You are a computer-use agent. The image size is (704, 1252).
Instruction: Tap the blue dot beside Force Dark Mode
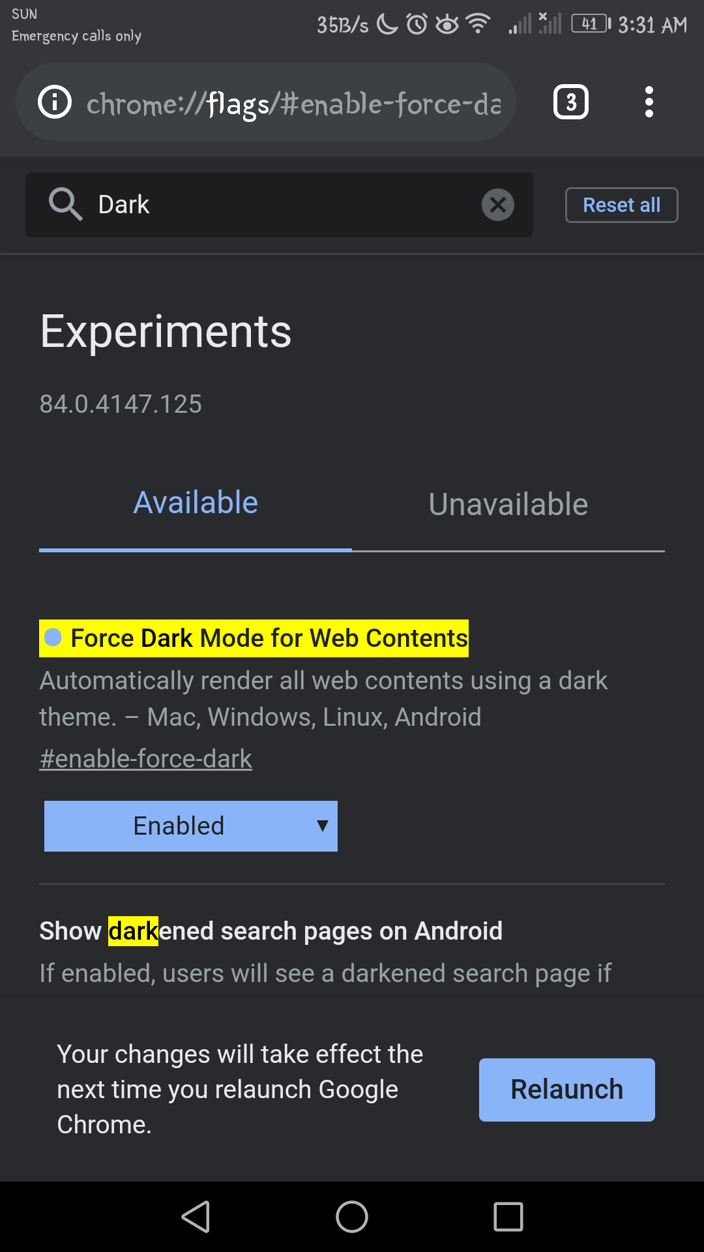click(53, 637)
